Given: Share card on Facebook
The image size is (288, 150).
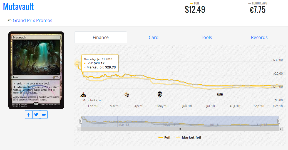Looking at the screenshot, I should [29, 115].
